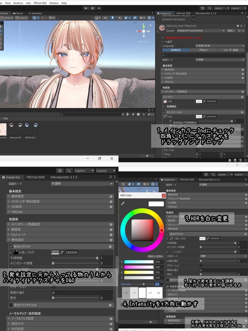Open the FaceEmo menu
This screenshot has height=331, width=248.
(18, 3)
